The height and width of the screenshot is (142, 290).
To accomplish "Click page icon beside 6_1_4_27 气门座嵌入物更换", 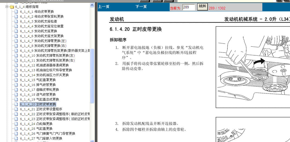I will pyautogui.click(x=16, y=138).
